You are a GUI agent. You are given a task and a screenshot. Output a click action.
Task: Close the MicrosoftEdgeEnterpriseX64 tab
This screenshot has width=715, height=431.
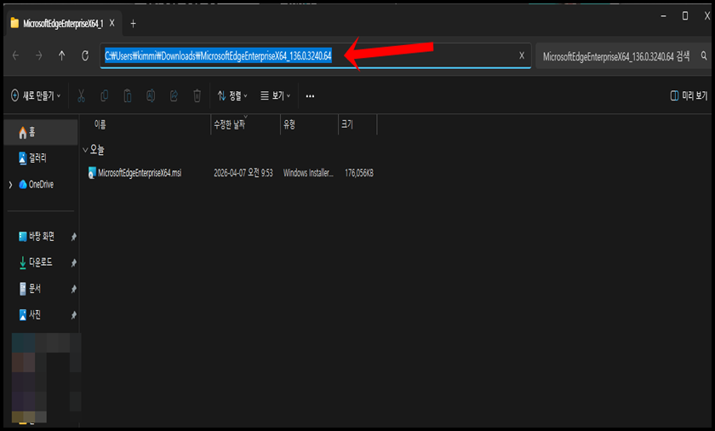click(x=112, y=23)
